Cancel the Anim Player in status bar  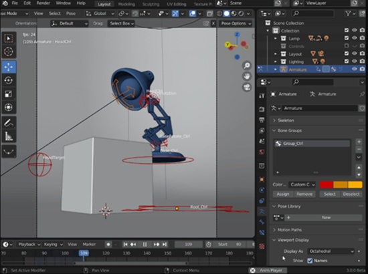[x=252, y=271]
